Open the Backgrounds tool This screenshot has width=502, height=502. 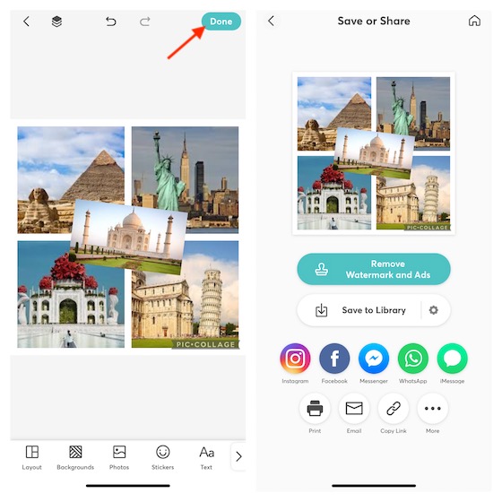[75, 457]
